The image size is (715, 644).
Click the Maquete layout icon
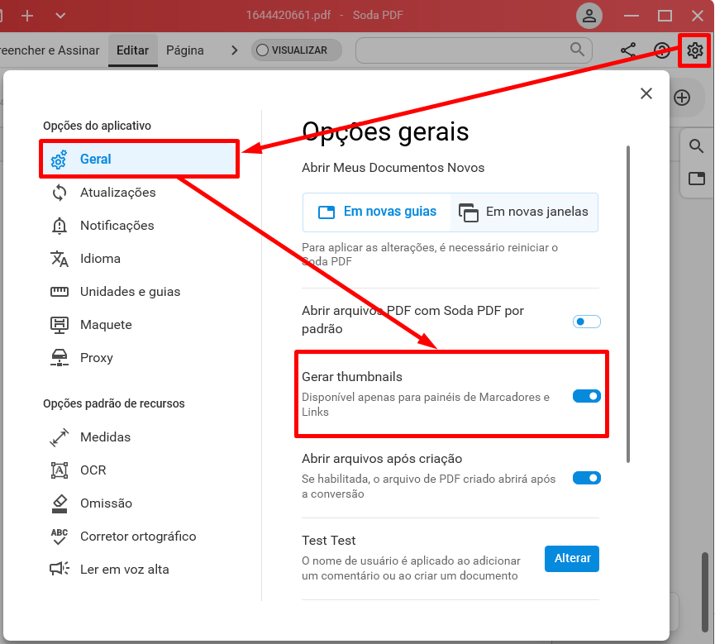point(60,325)
